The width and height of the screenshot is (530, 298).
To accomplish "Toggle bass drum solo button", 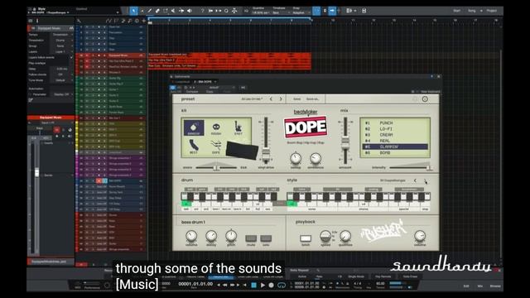I will [x=266, y=238].
